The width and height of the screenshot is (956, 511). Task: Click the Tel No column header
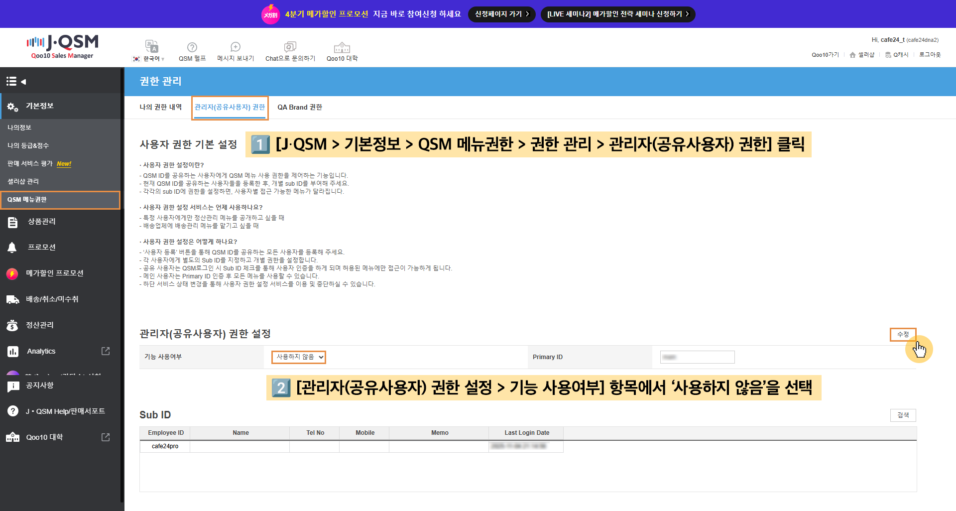click(315, 433)
